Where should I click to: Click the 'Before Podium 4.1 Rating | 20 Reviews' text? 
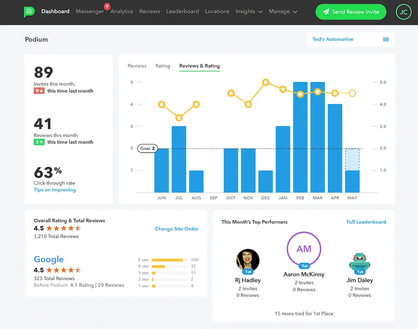point(79,285)
